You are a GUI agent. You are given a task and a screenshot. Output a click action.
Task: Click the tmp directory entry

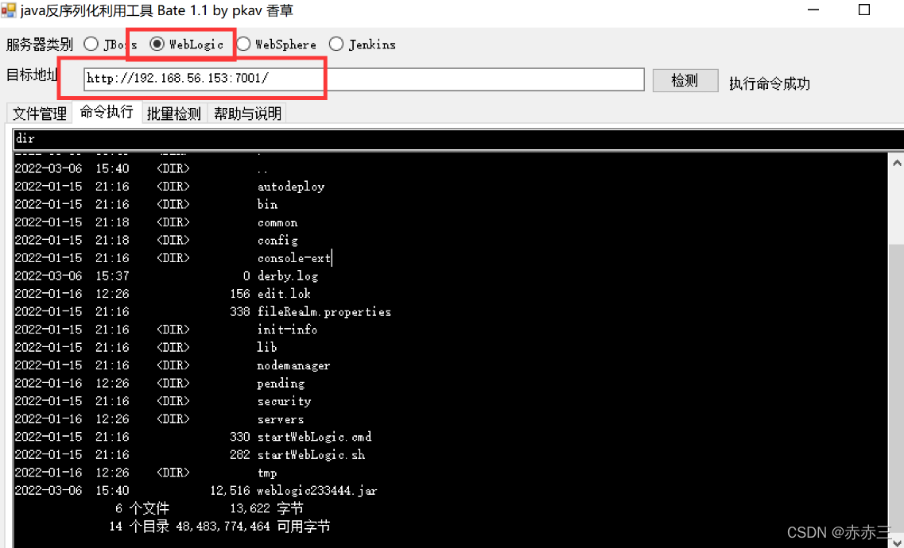click(267, 473)
